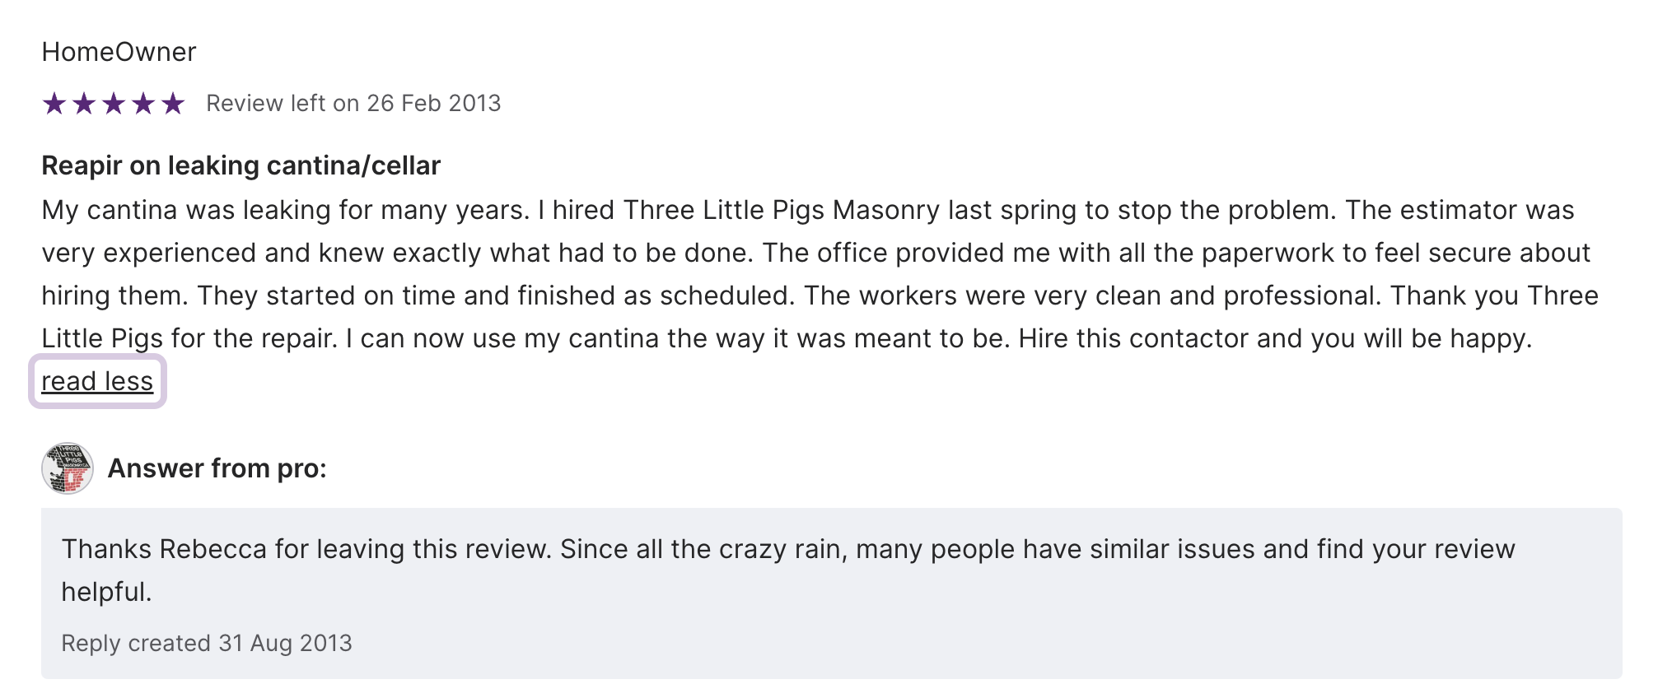Screen dimensions: 1672x698
Task: Click the Three Little Pigs pro avatar
Action: coord(68,468)
